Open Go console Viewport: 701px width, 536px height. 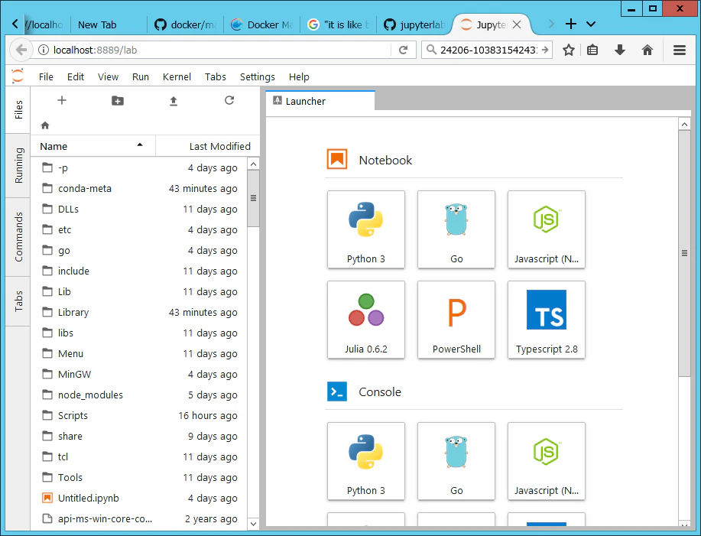456,461
